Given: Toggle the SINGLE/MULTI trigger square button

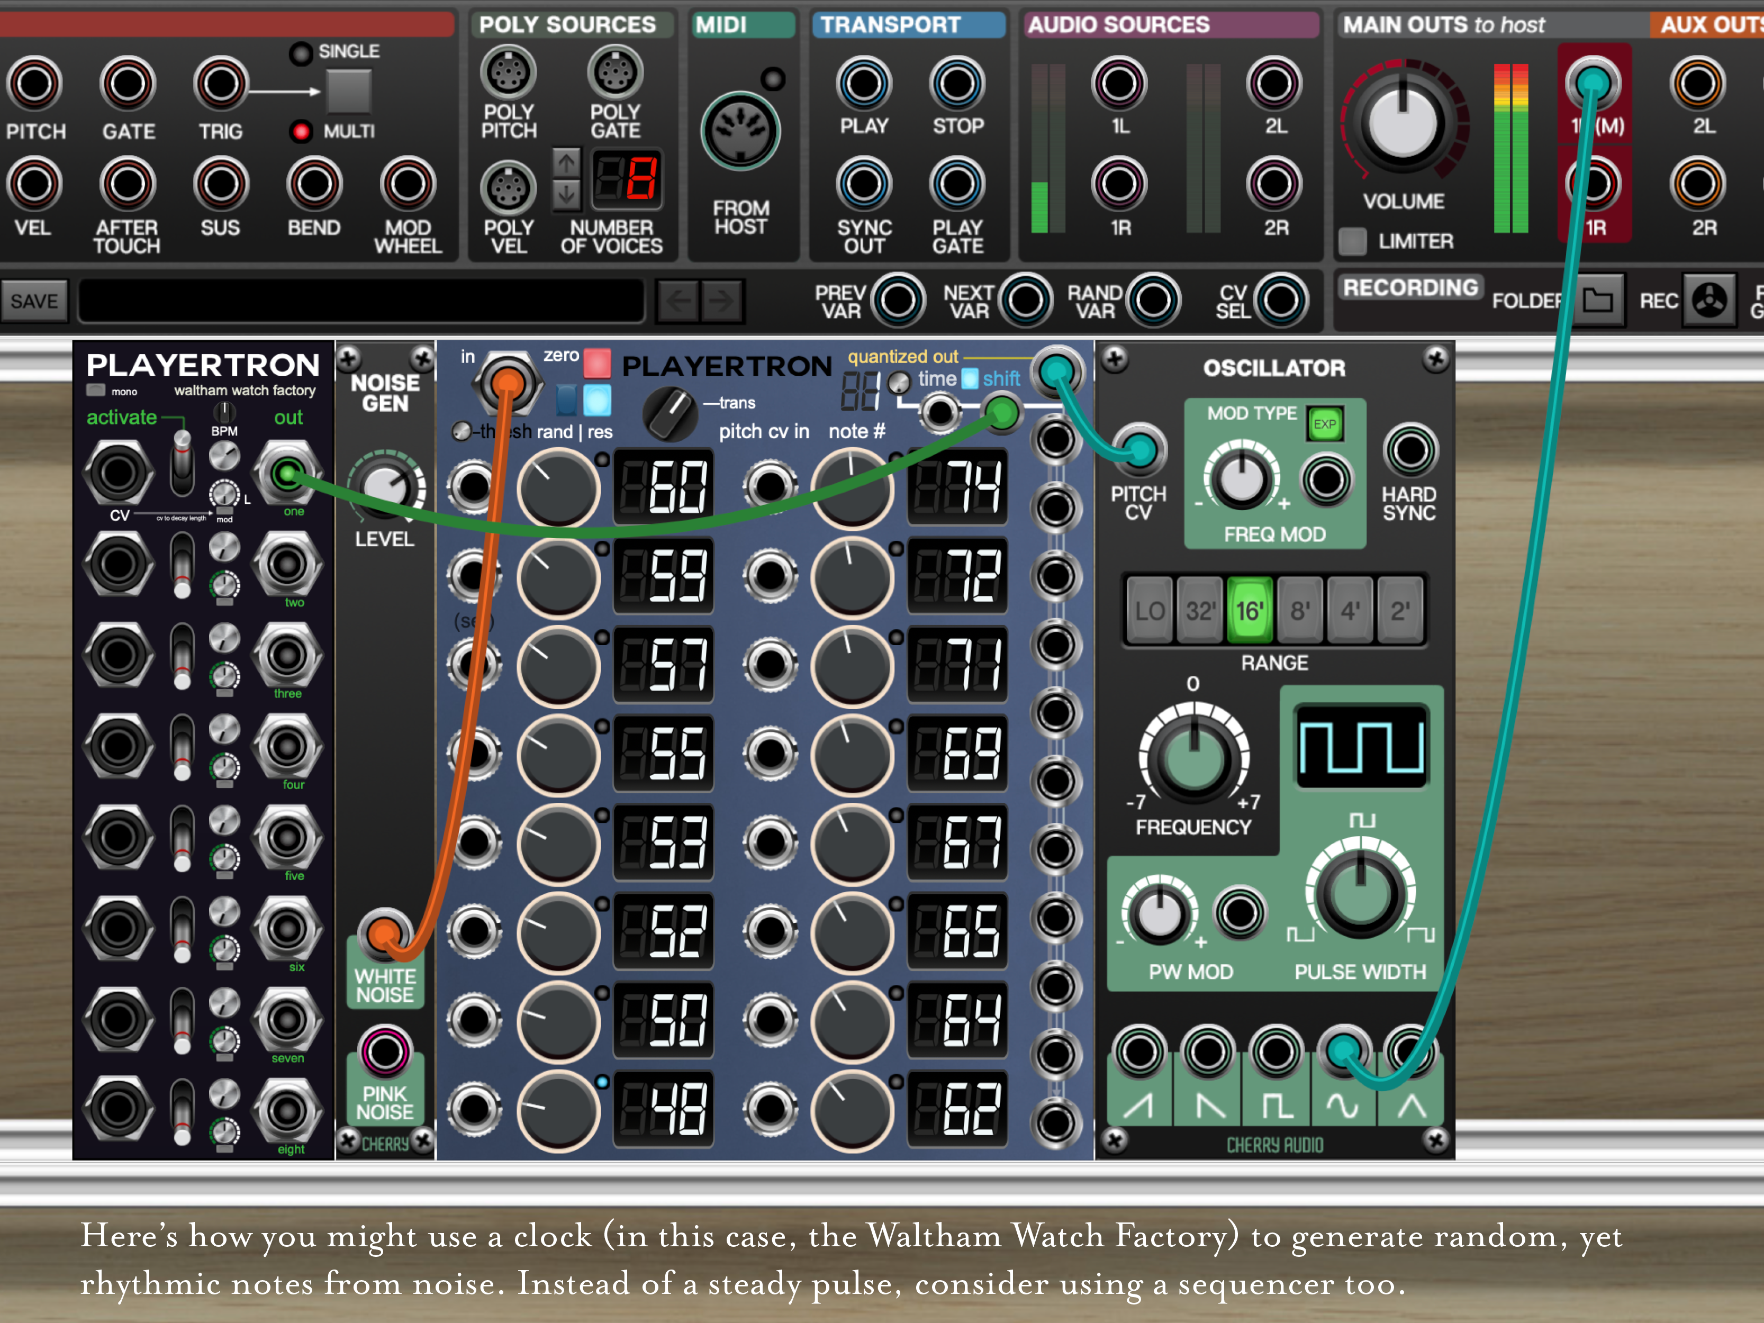Looking at the screenshot, I should (348, 92).
